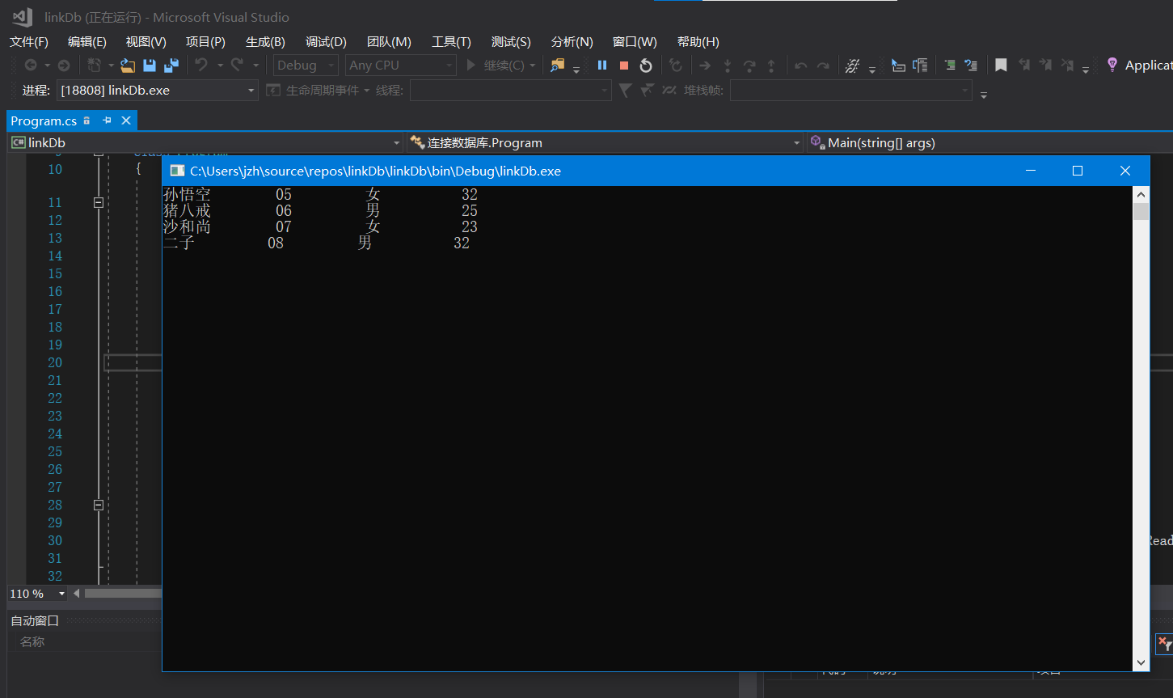Screen dimensions: 1173x698
Task: Open the 编辑(E) menu
Action: (87, 42)
